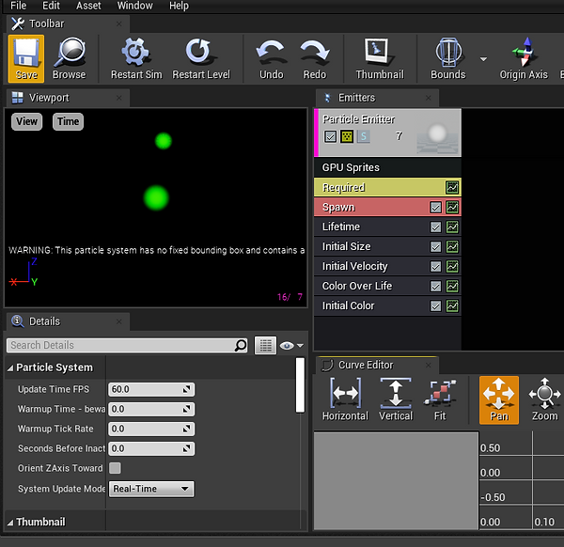
Task: Open System Update Mode Real-Time dropdown
Action: pos(151,489)
